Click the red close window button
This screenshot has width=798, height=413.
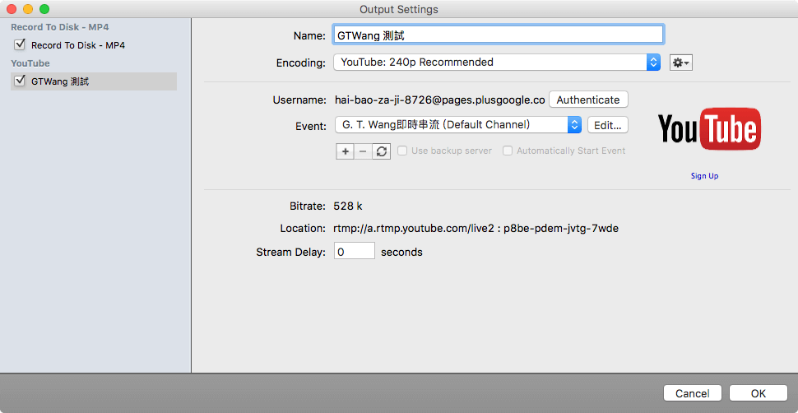coord(12,9)
